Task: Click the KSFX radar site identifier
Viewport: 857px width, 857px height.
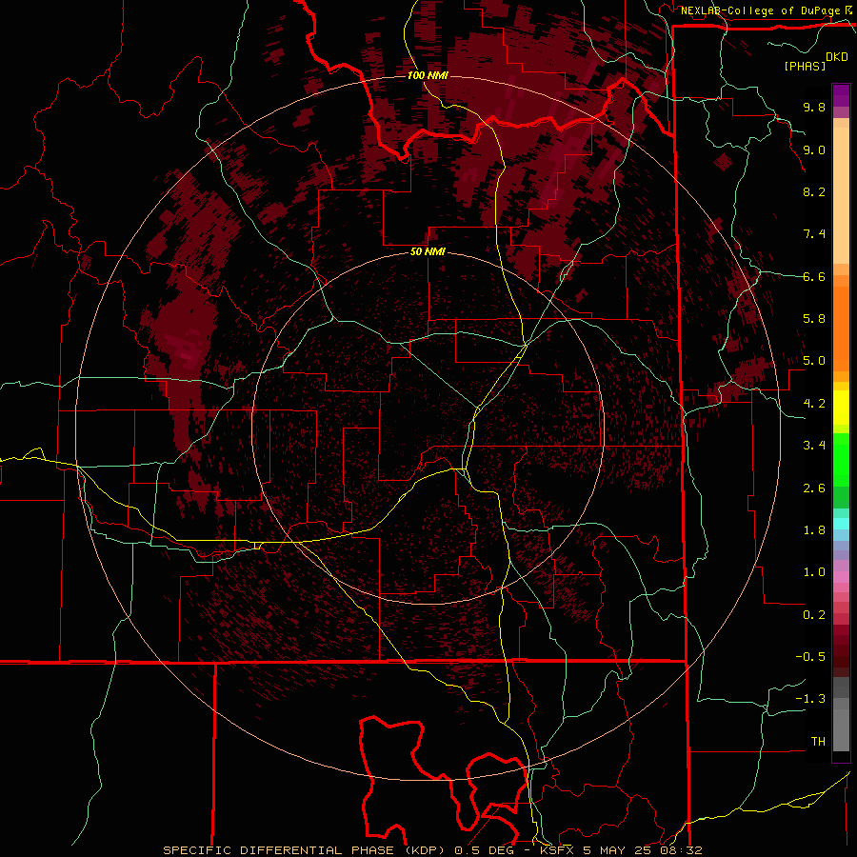Action: tap(556, 850)
